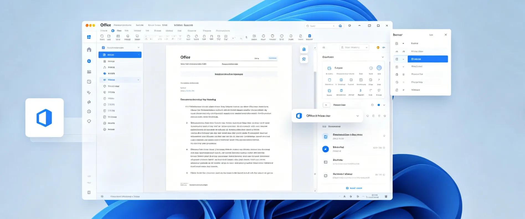Select the blue circular play icon in left sidebar
525x219 pixels.
(89, 61)
